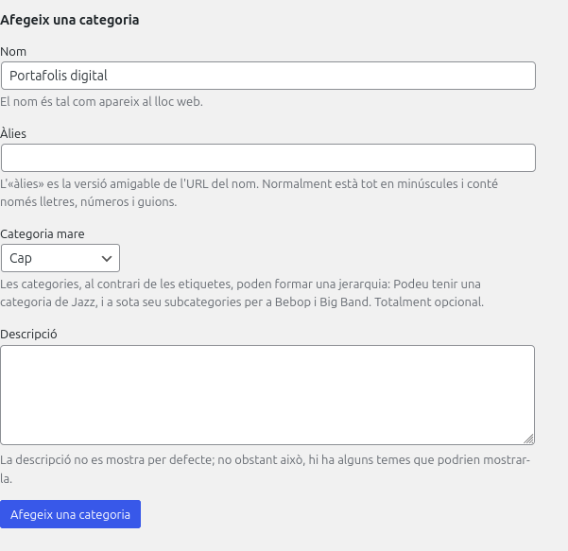Focus the empty Àlies input box
The width and height of the screenshot is (568, 551).
pyautogui.click(x=267, y=158)
